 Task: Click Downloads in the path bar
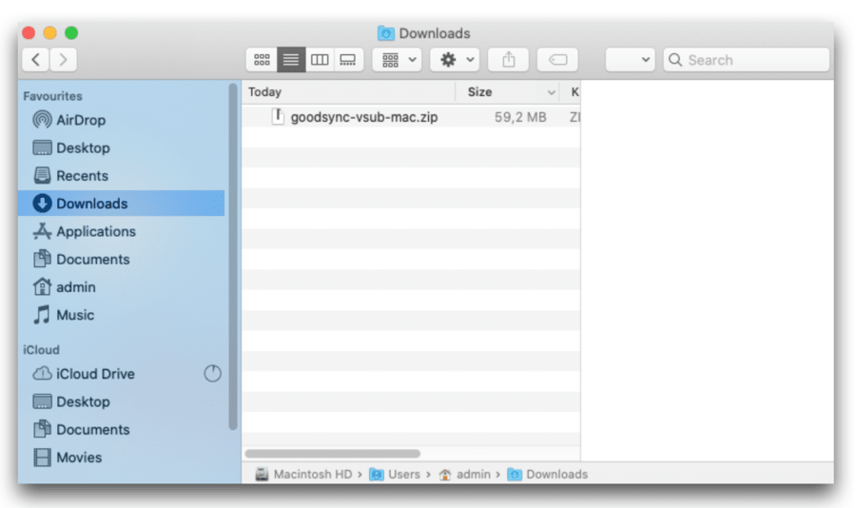tap(548, 474)
